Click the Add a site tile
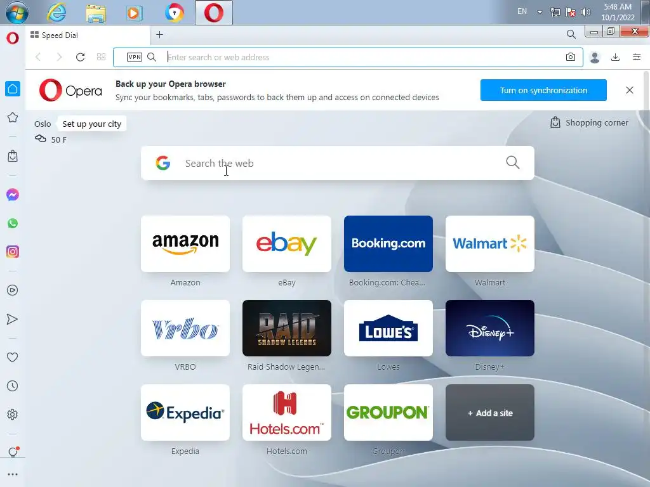The image size is (650, 487). pos(490,413)
